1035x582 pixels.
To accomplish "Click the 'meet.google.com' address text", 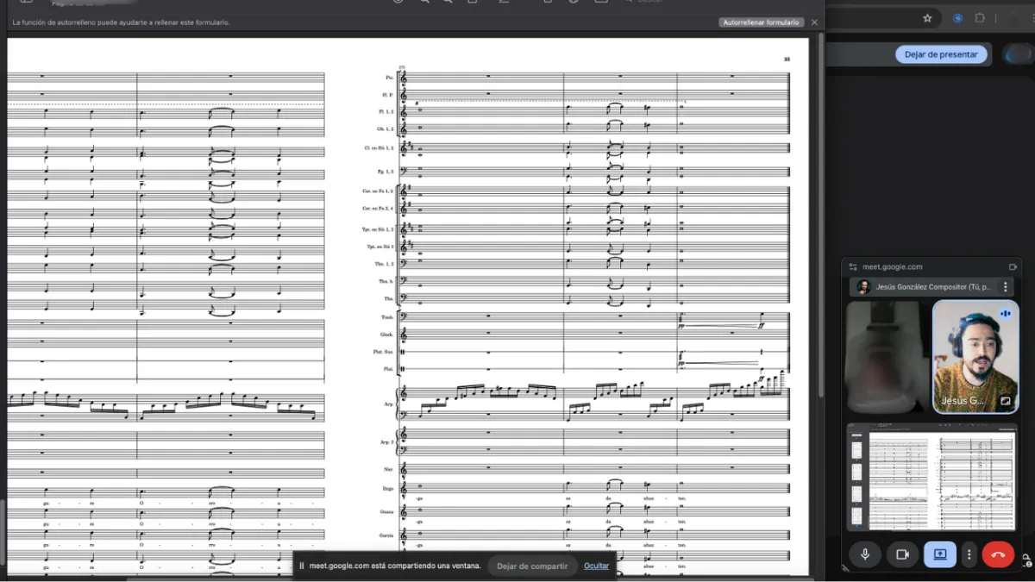I will click(x=893, y=267).
